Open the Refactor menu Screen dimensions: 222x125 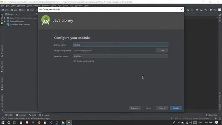(x=46, y=6)
